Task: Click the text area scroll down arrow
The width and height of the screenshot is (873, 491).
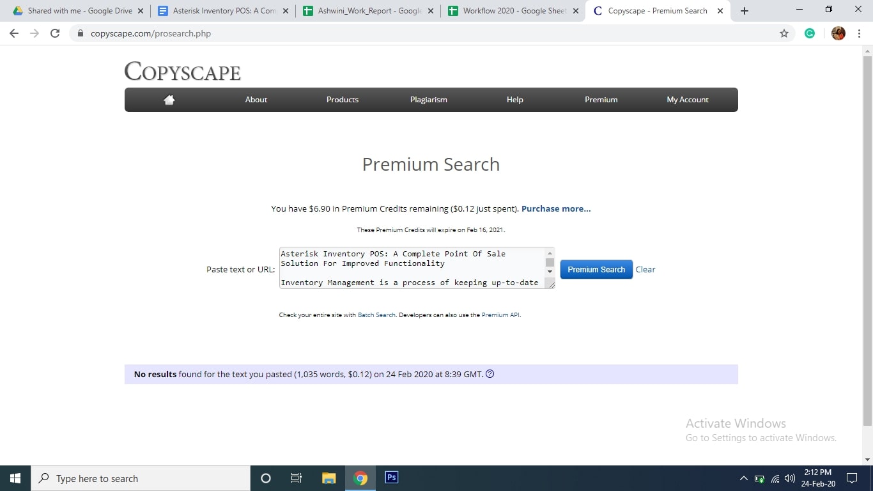Action: tap(550, 272)
